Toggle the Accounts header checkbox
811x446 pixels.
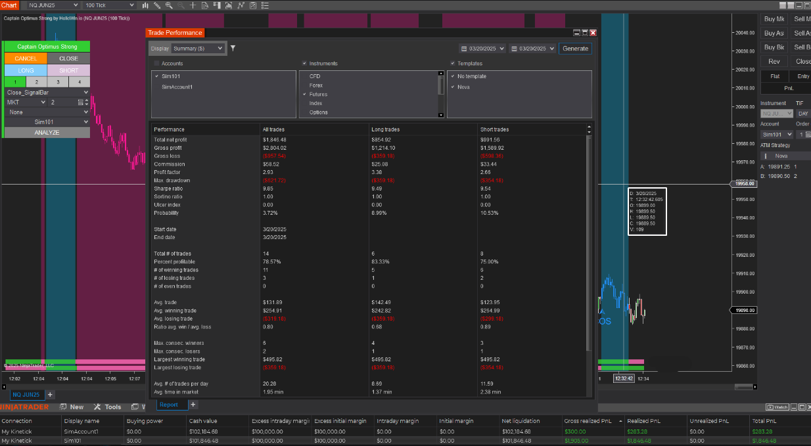[x=156, y=64]
